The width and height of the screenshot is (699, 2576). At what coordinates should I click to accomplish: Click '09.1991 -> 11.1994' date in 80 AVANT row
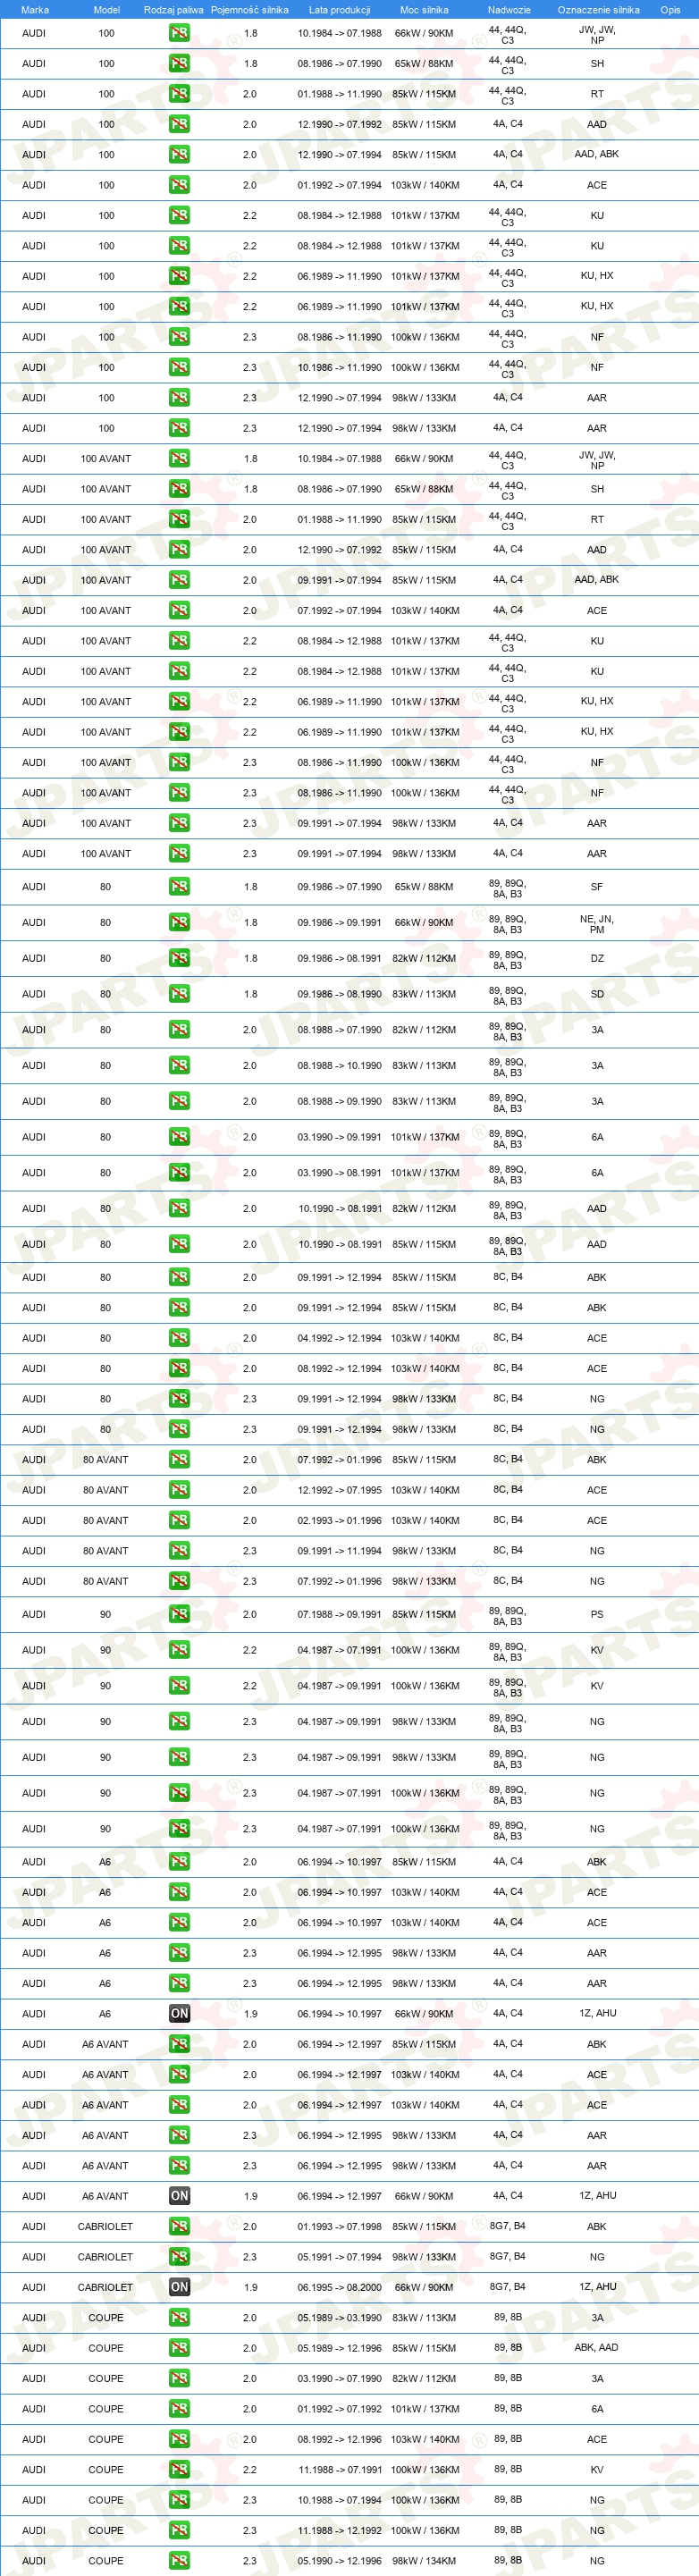(x=339, y=1552)
